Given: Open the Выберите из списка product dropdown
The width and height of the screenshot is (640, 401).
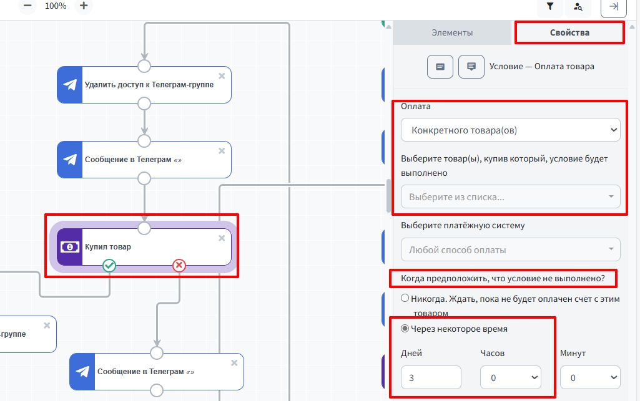Looking at the screenshot, I should [511, 197].
